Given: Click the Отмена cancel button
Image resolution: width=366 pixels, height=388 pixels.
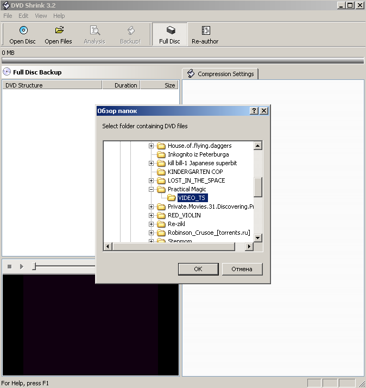Looking at the screenshot, I should 242,269.
